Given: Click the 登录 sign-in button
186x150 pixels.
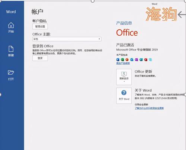Looking at the screenshot, I should coord(40,58).
